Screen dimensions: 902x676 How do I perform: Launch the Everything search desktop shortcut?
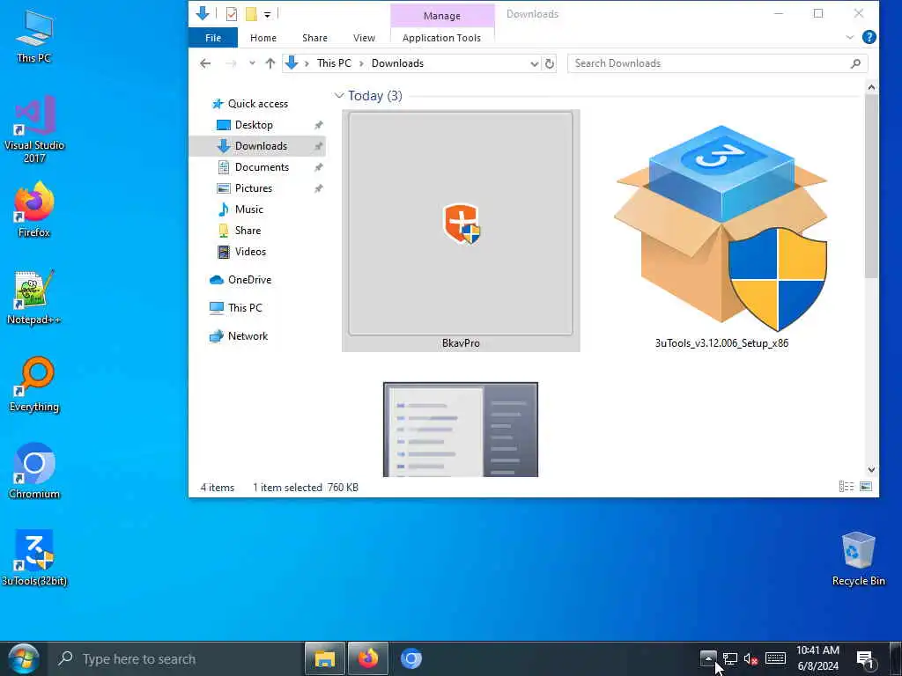[34, 384]
